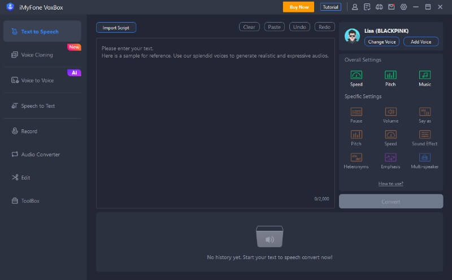Select Text to Speech in sidebar

pyautogui.click(x=42, y=31)
